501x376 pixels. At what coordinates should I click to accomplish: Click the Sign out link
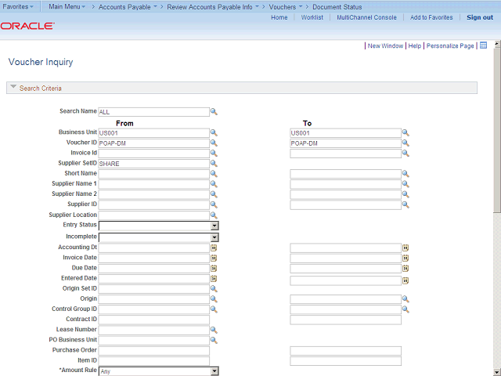[x=479, y=17]
